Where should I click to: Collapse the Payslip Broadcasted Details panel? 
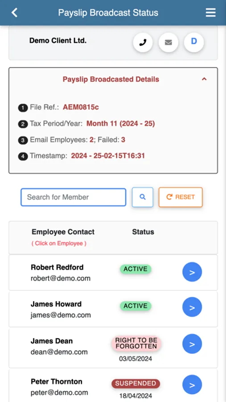[x=204, y=79]
